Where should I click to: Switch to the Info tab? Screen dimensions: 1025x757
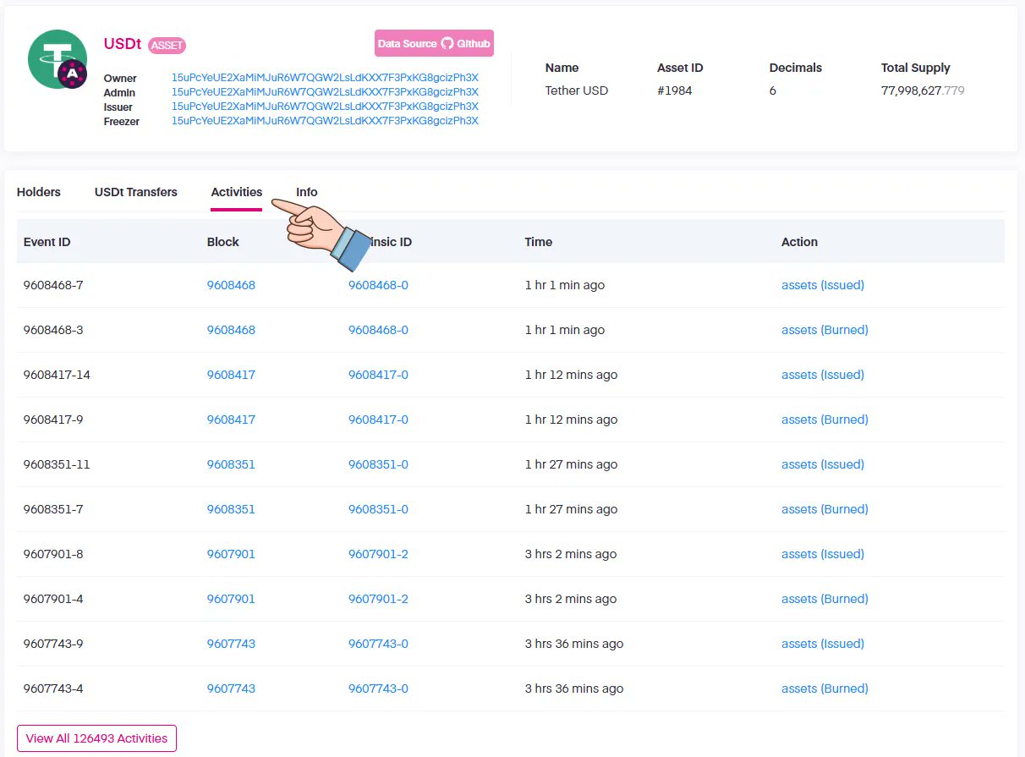click(307, 192)
